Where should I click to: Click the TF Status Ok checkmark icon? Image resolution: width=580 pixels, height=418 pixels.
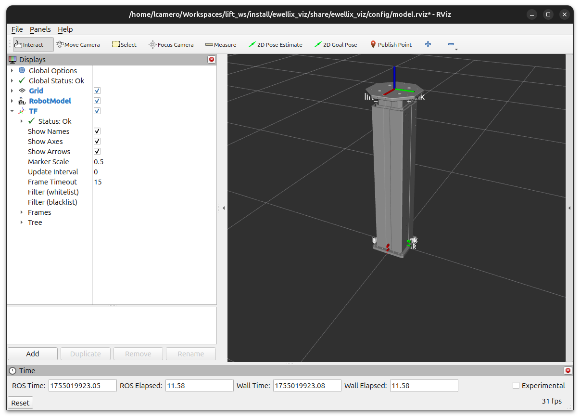click(32, 121)
